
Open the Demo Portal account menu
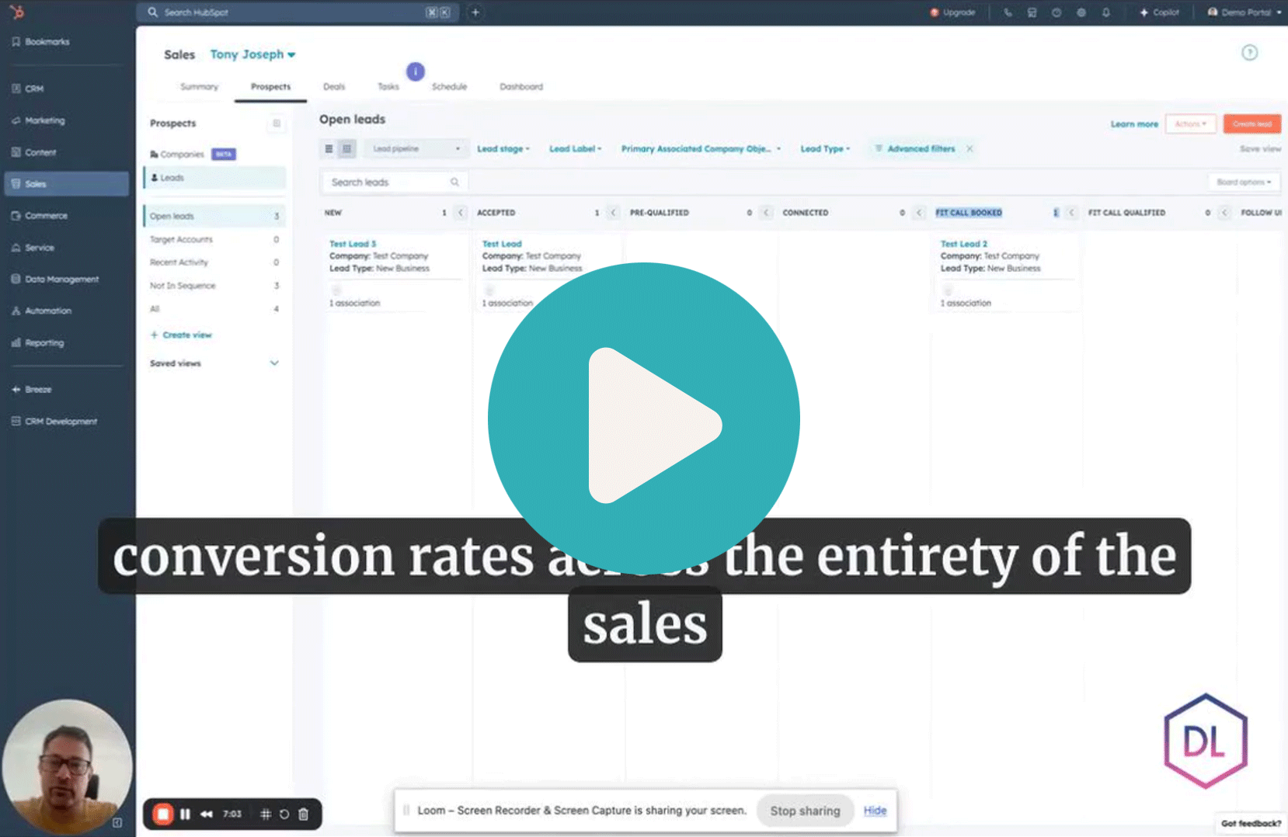(1244, 12)
